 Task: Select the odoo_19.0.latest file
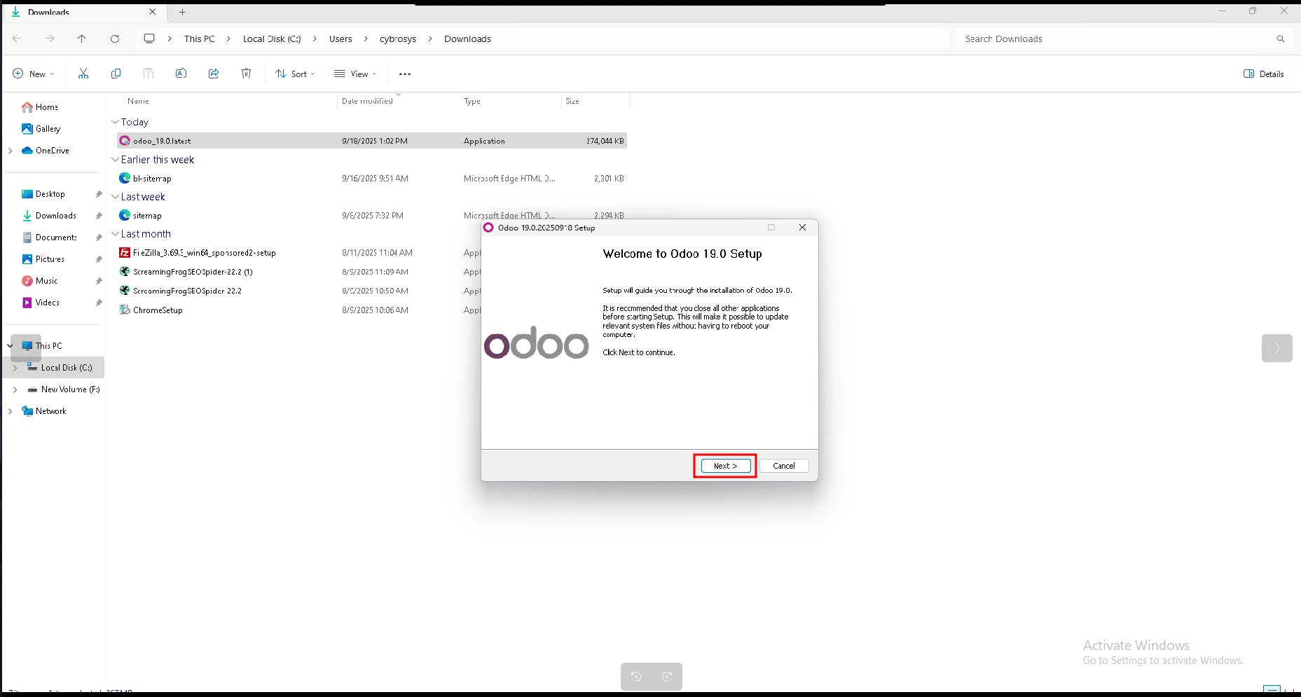tap(372, 141)
